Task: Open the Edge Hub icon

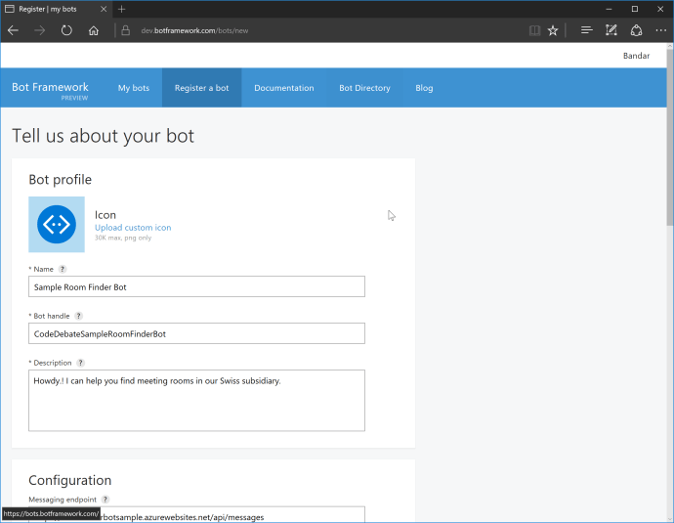Action: [586, 30]
